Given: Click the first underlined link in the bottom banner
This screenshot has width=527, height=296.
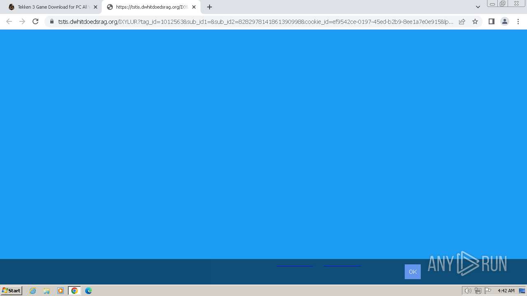Looking at the screenshot, I should [295, 266].
